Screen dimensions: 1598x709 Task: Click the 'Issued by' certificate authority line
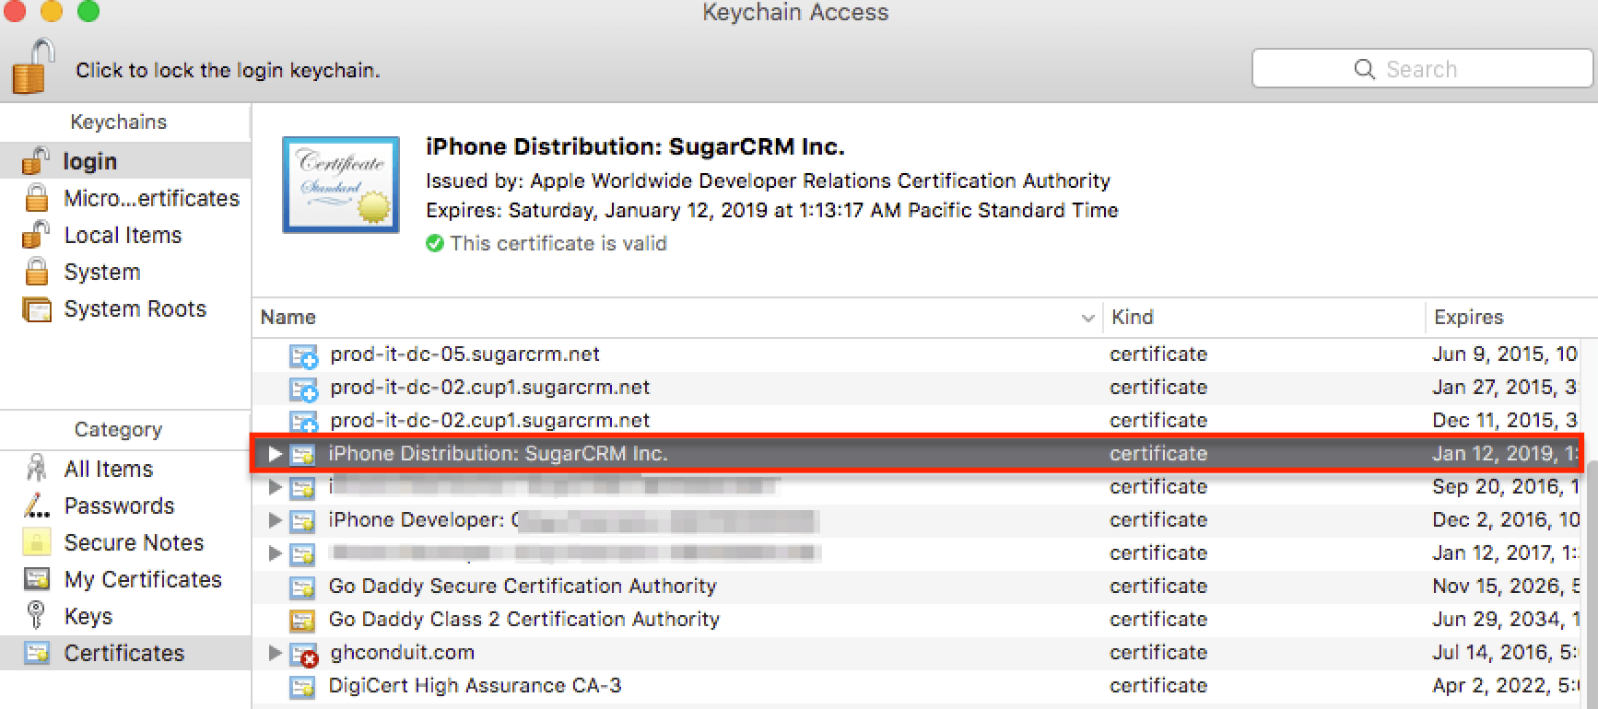click(x=768, y=180)
